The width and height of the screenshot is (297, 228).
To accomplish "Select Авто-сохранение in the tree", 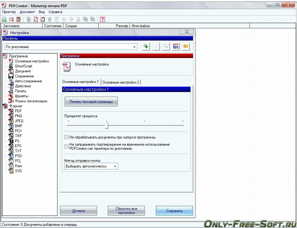I will [x=28, y=81].
